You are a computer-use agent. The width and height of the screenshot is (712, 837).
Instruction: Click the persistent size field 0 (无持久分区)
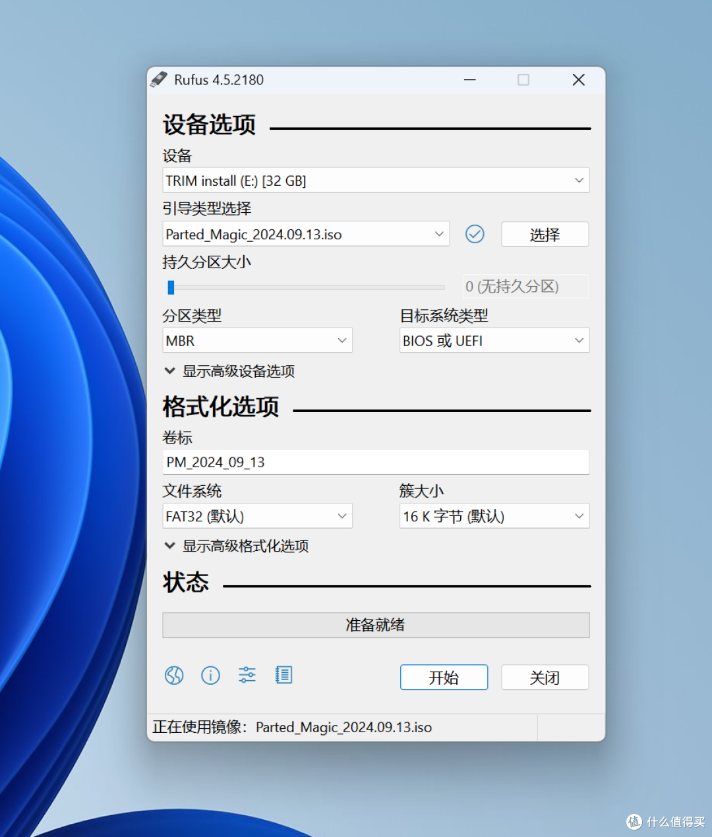point(525,286)
